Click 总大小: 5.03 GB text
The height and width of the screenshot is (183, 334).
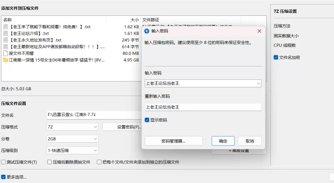(16, 89)
